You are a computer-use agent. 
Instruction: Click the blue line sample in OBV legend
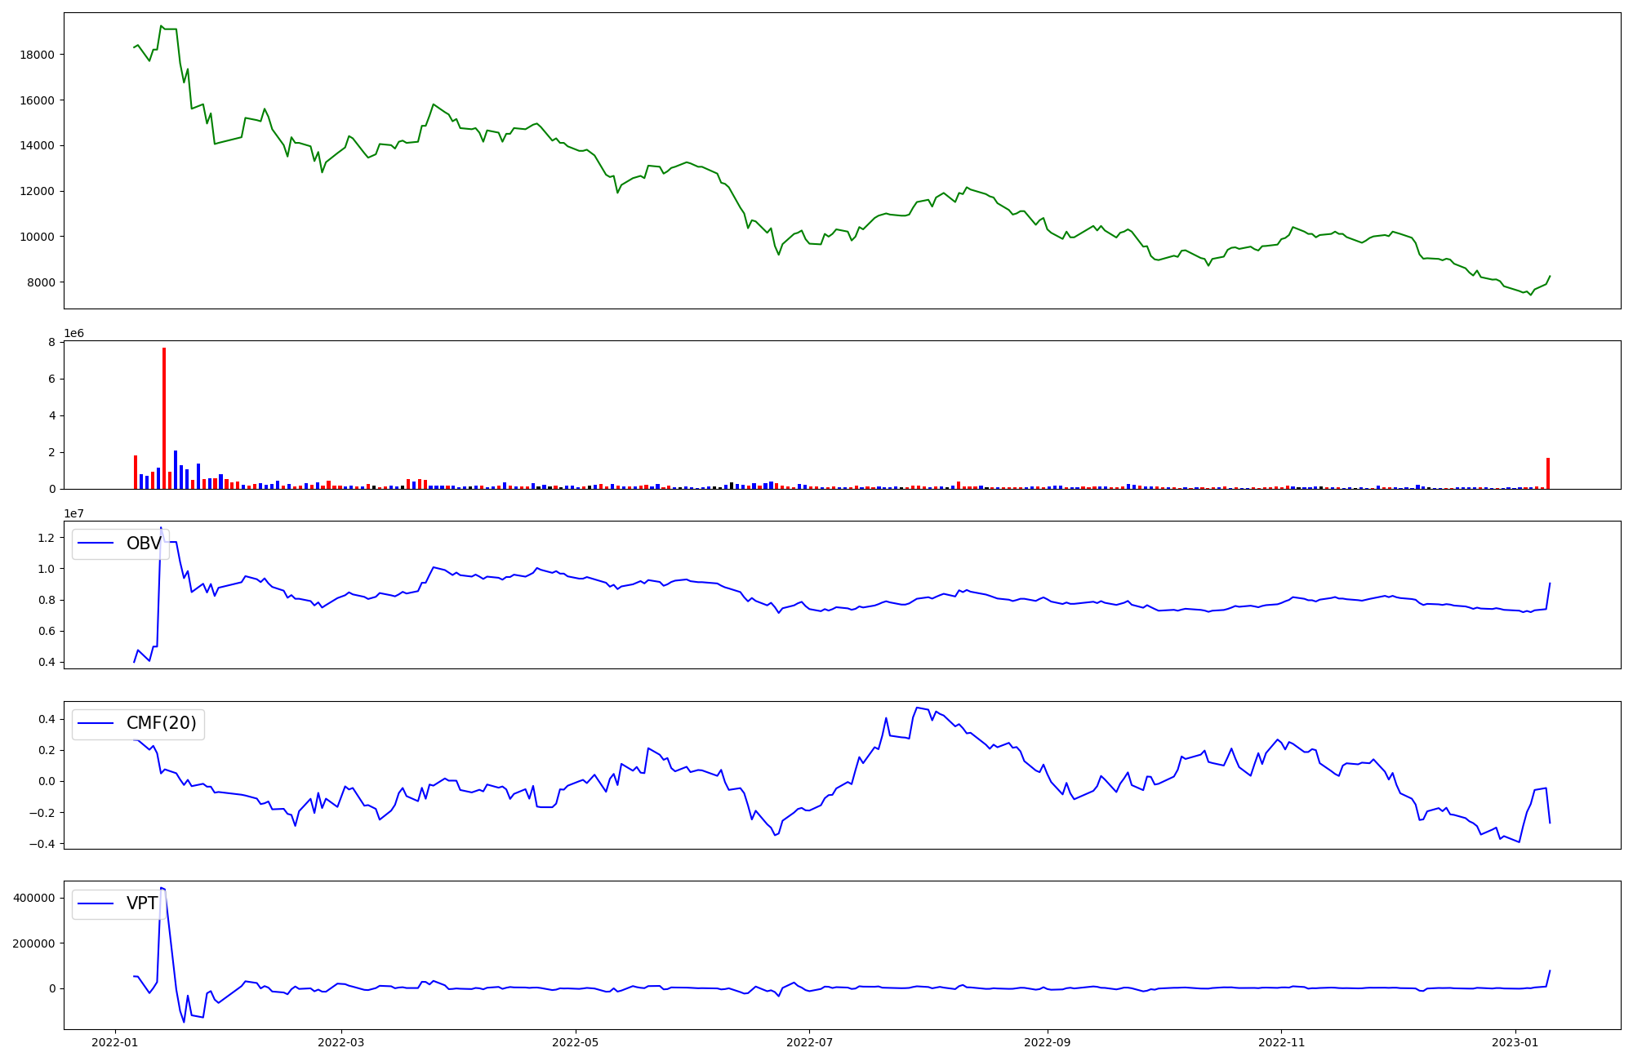click(96, 544)
